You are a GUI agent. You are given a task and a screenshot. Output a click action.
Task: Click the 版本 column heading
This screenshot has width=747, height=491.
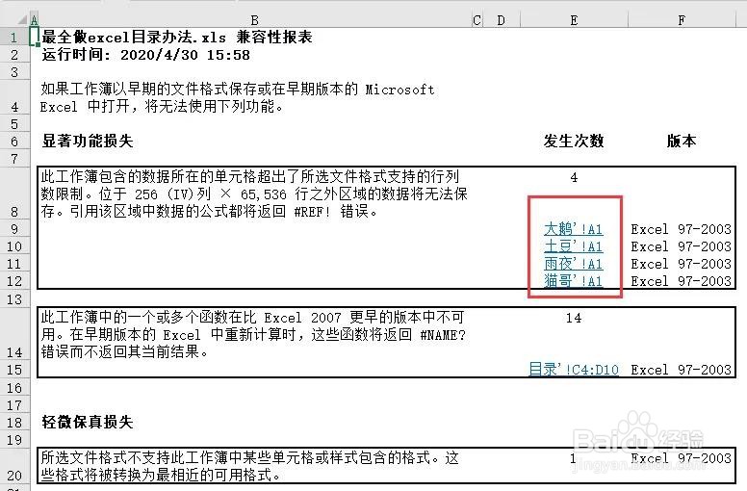tap(682, 141)
